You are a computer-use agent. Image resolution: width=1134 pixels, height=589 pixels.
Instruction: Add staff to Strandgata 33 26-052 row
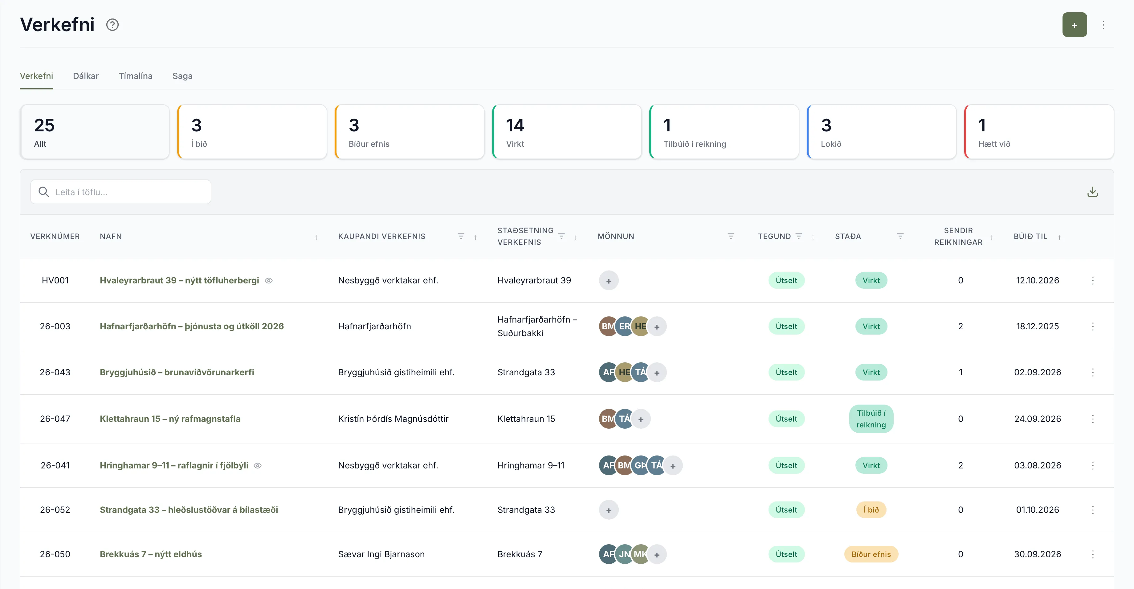(608, 510)
